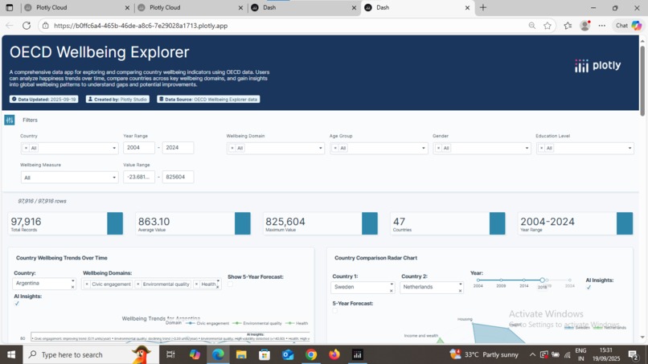Click the Filters panel toggle icon
Screen dimensions: 648x364
(10, 121)
